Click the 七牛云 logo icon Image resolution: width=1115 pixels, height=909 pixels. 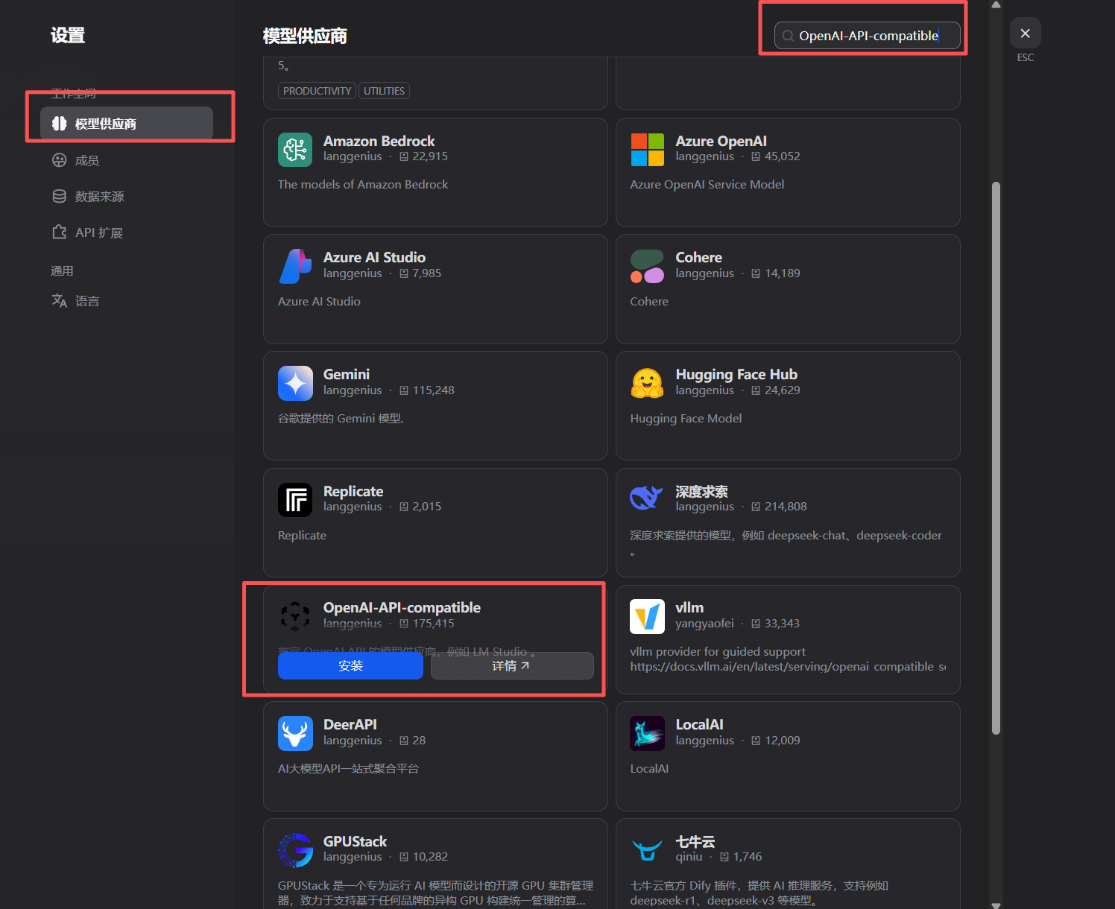click(648, 850)
